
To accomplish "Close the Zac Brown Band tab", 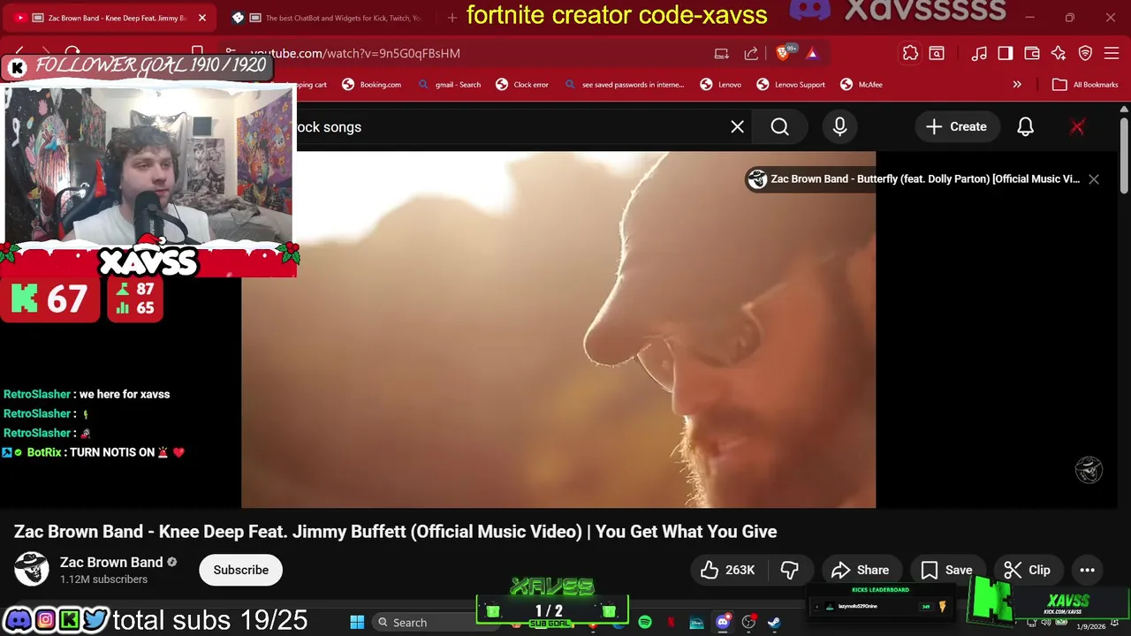I will [201, 18].
